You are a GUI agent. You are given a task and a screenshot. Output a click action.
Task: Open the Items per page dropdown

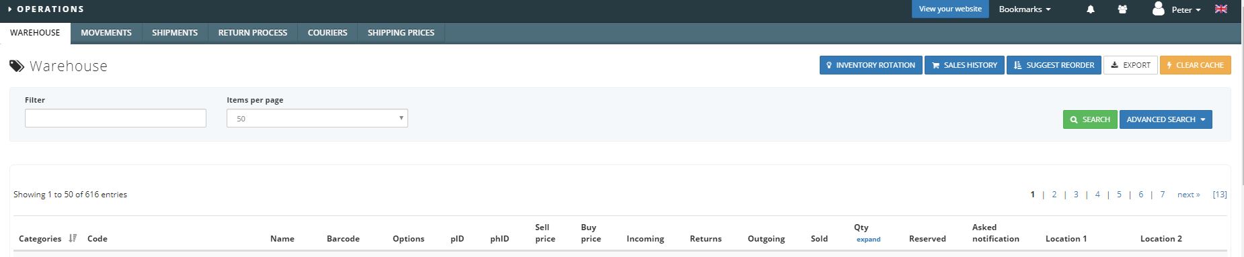317,118
